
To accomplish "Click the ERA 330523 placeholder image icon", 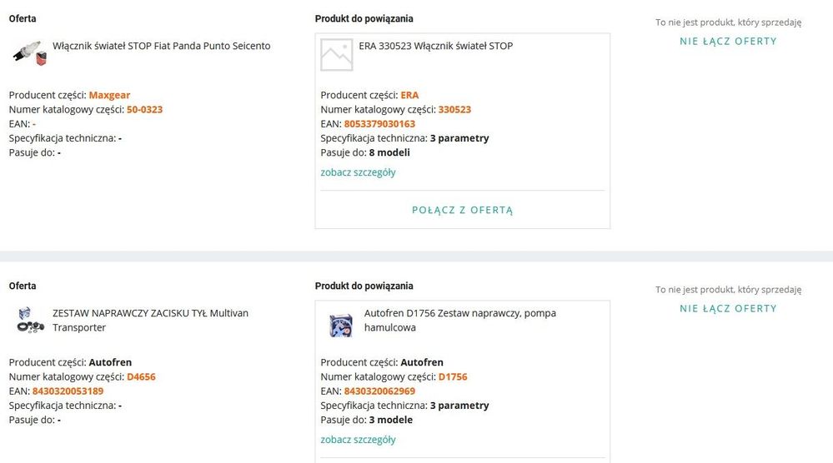I will (x=337, y=54).
